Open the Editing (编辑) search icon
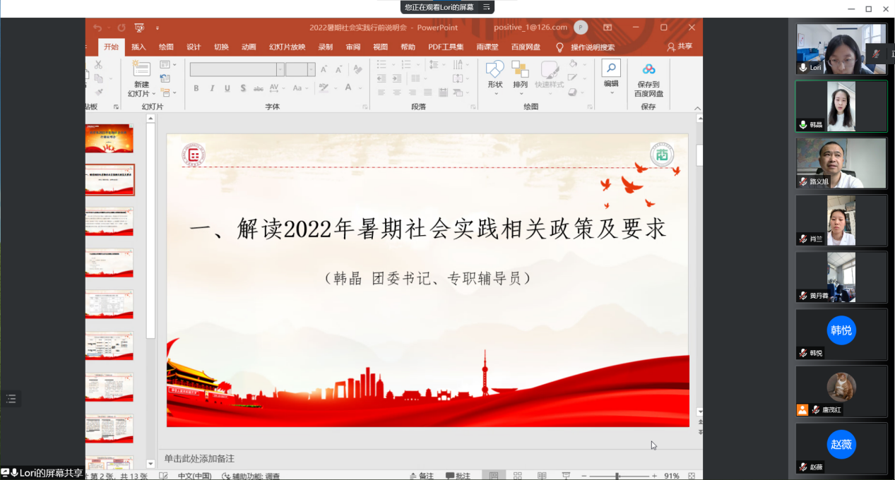The width and height of the screenshot is (895, 480). [611, 68]
